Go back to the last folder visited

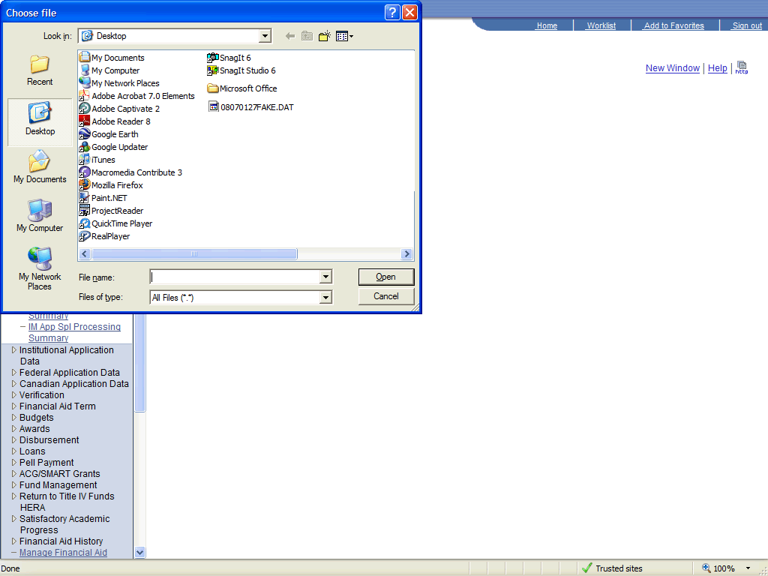[x=290, y=36]
